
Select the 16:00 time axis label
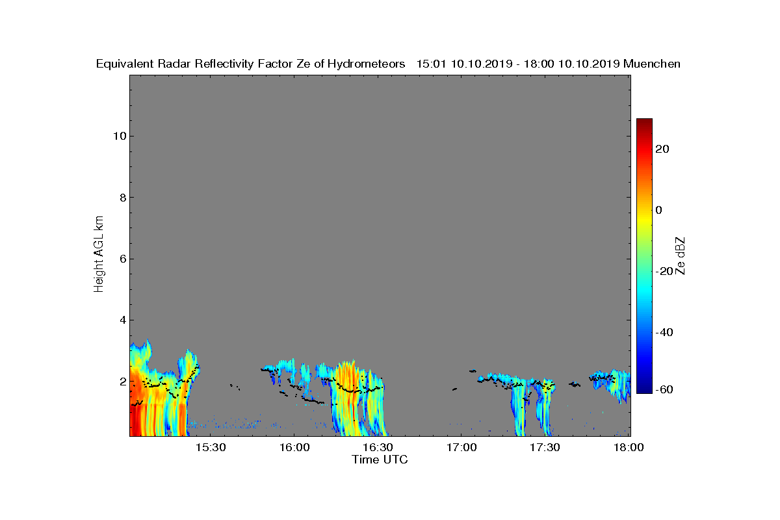point(294,448)
